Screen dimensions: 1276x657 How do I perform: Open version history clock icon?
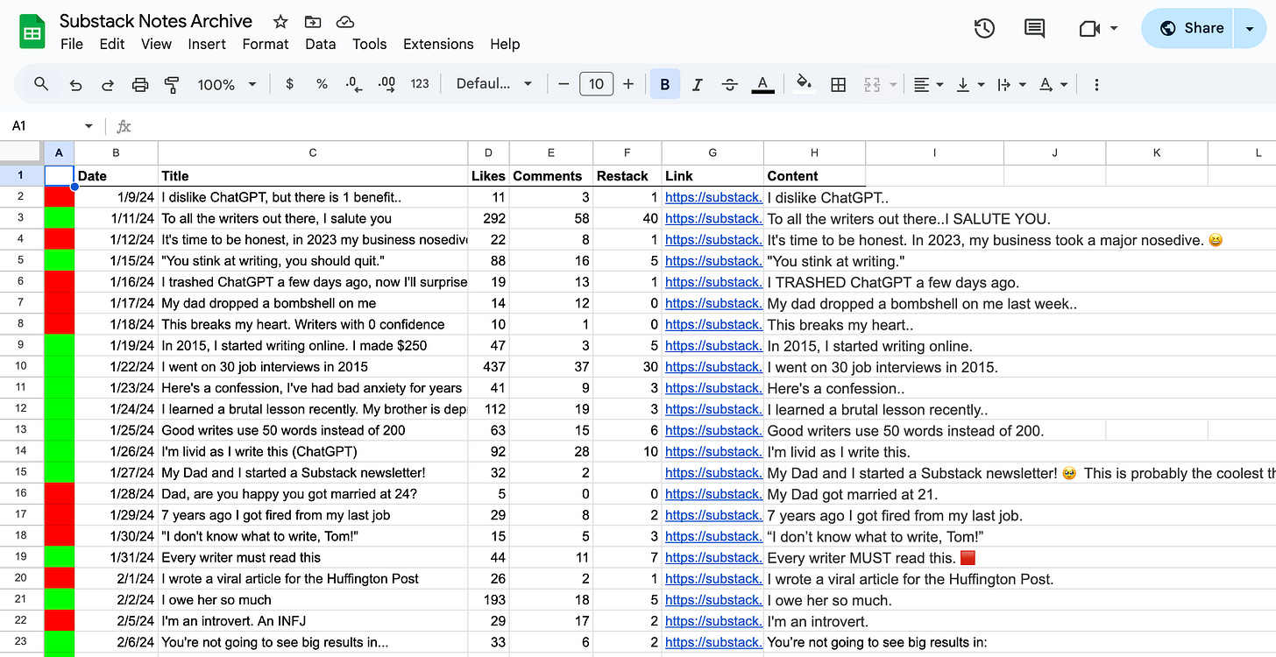coord(984,29)
